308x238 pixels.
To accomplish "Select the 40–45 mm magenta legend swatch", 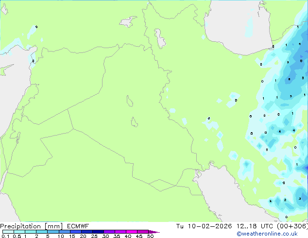I will [132, 232].
